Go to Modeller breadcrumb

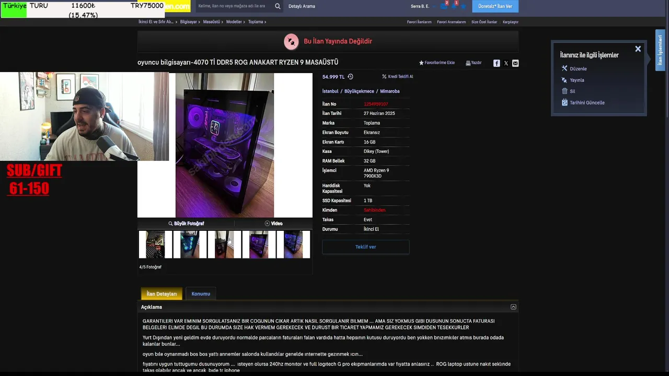(234, 22)
